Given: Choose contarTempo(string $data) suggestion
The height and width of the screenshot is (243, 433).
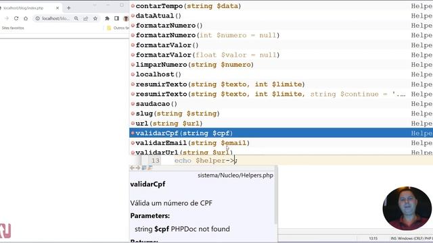Looking at the screenshot, I should point(281,6).
